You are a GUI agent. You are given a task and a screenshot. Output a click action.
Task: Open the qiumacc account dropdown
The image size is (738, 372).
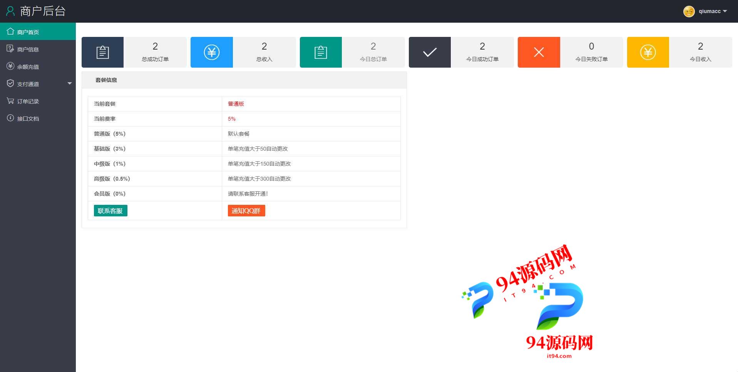[x=713, y=11]
